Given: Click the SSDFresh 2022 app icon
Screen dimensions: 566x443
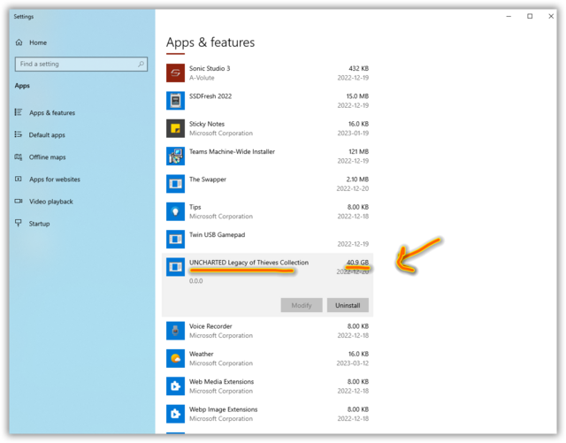Looking at the screenshot, I should (175, 100).
